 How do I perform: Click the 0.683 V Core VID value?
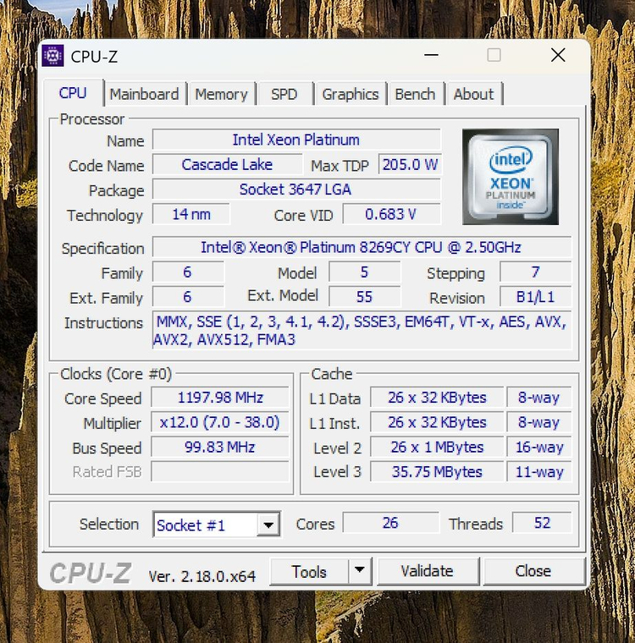click(x=392, y=214)
